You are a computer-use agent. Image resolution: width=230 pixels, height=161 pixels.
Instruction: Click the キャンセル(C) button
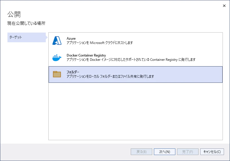212,152
